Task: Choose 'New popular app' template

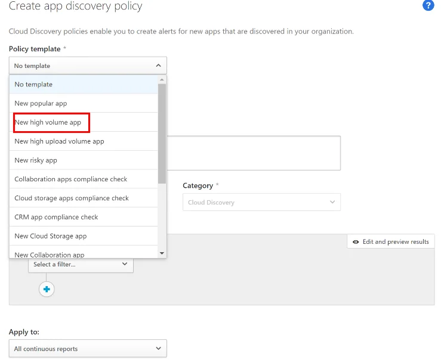Action: 84,103
